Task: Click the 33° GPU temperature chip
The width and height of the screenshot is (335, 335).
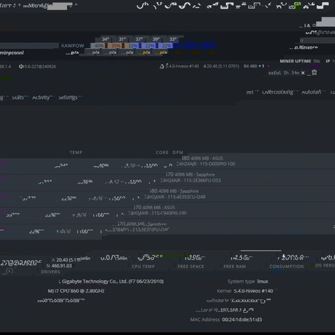Action: 173,40
